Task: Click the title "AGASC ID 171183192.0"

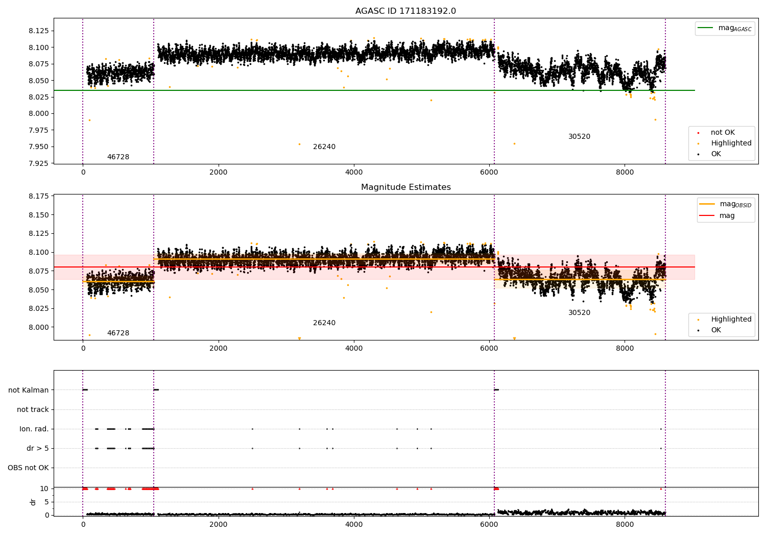Action: [x=405, y=11]
